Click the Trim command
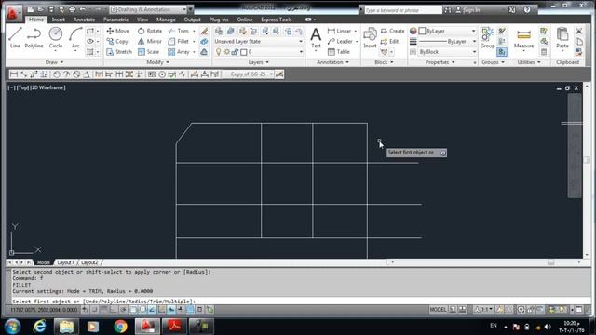This screenshot has height=335, width=596. (179, 31)
